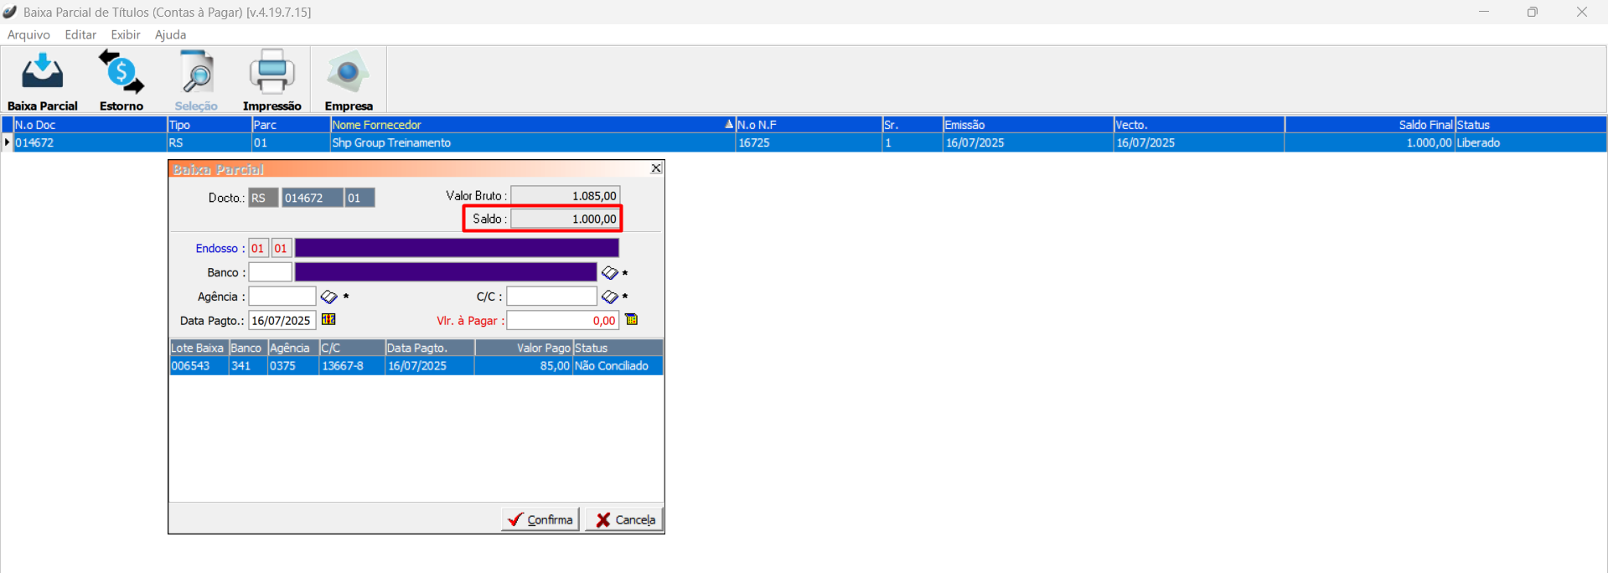Open the Exibir menu
Image resolution: width=1608 pixels, height=573 pixels.
(125, 34)
